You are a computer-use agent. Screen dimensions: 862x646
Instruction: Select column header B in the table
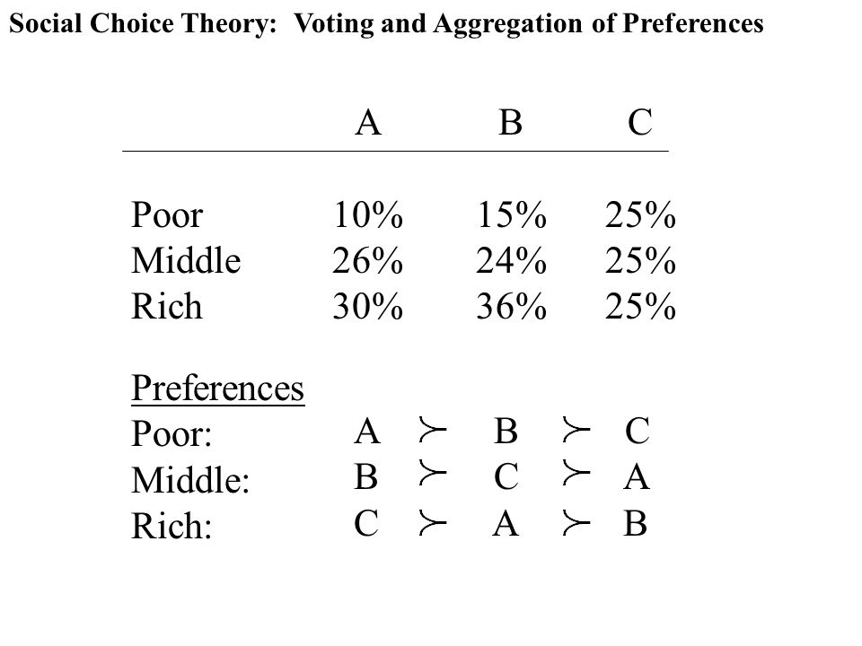tap(510, 122)
